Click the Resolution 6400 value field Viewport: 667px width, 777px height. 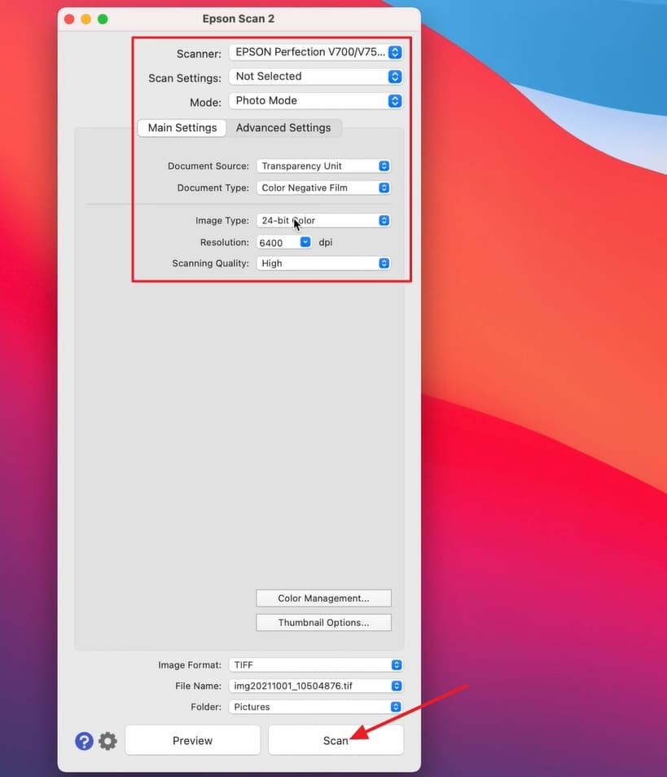click(278, 242)
